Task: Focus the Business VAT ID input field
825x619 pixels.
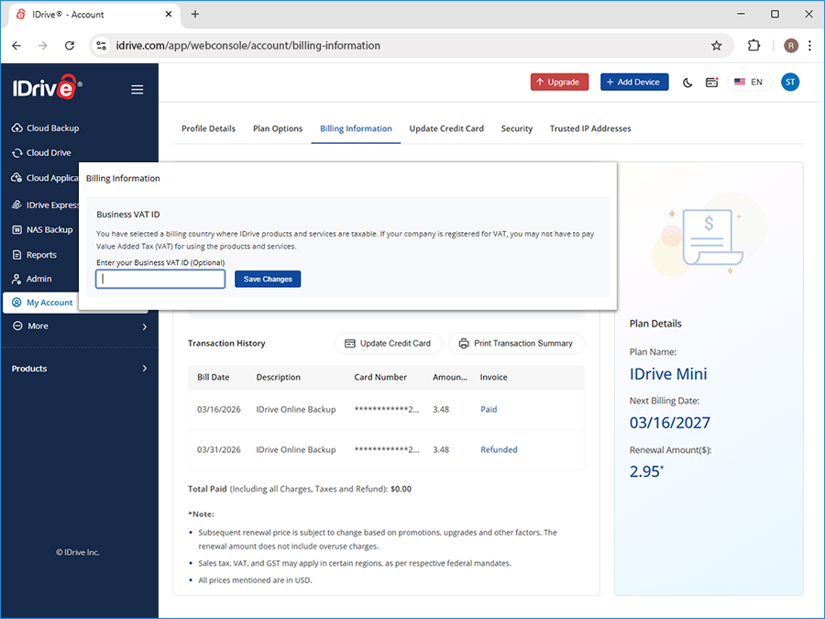Action: [160, 279]
